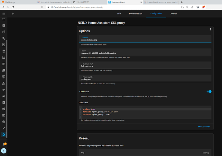This screenshot has height=156, width=222.
Task: Click the sidebar vertical scrollbar
Action: tap(7, 89)
